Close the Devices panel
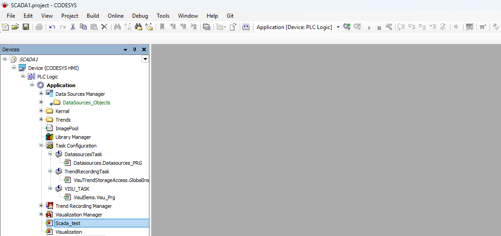This screenshot has height=236, width=501. coord(144,49)
